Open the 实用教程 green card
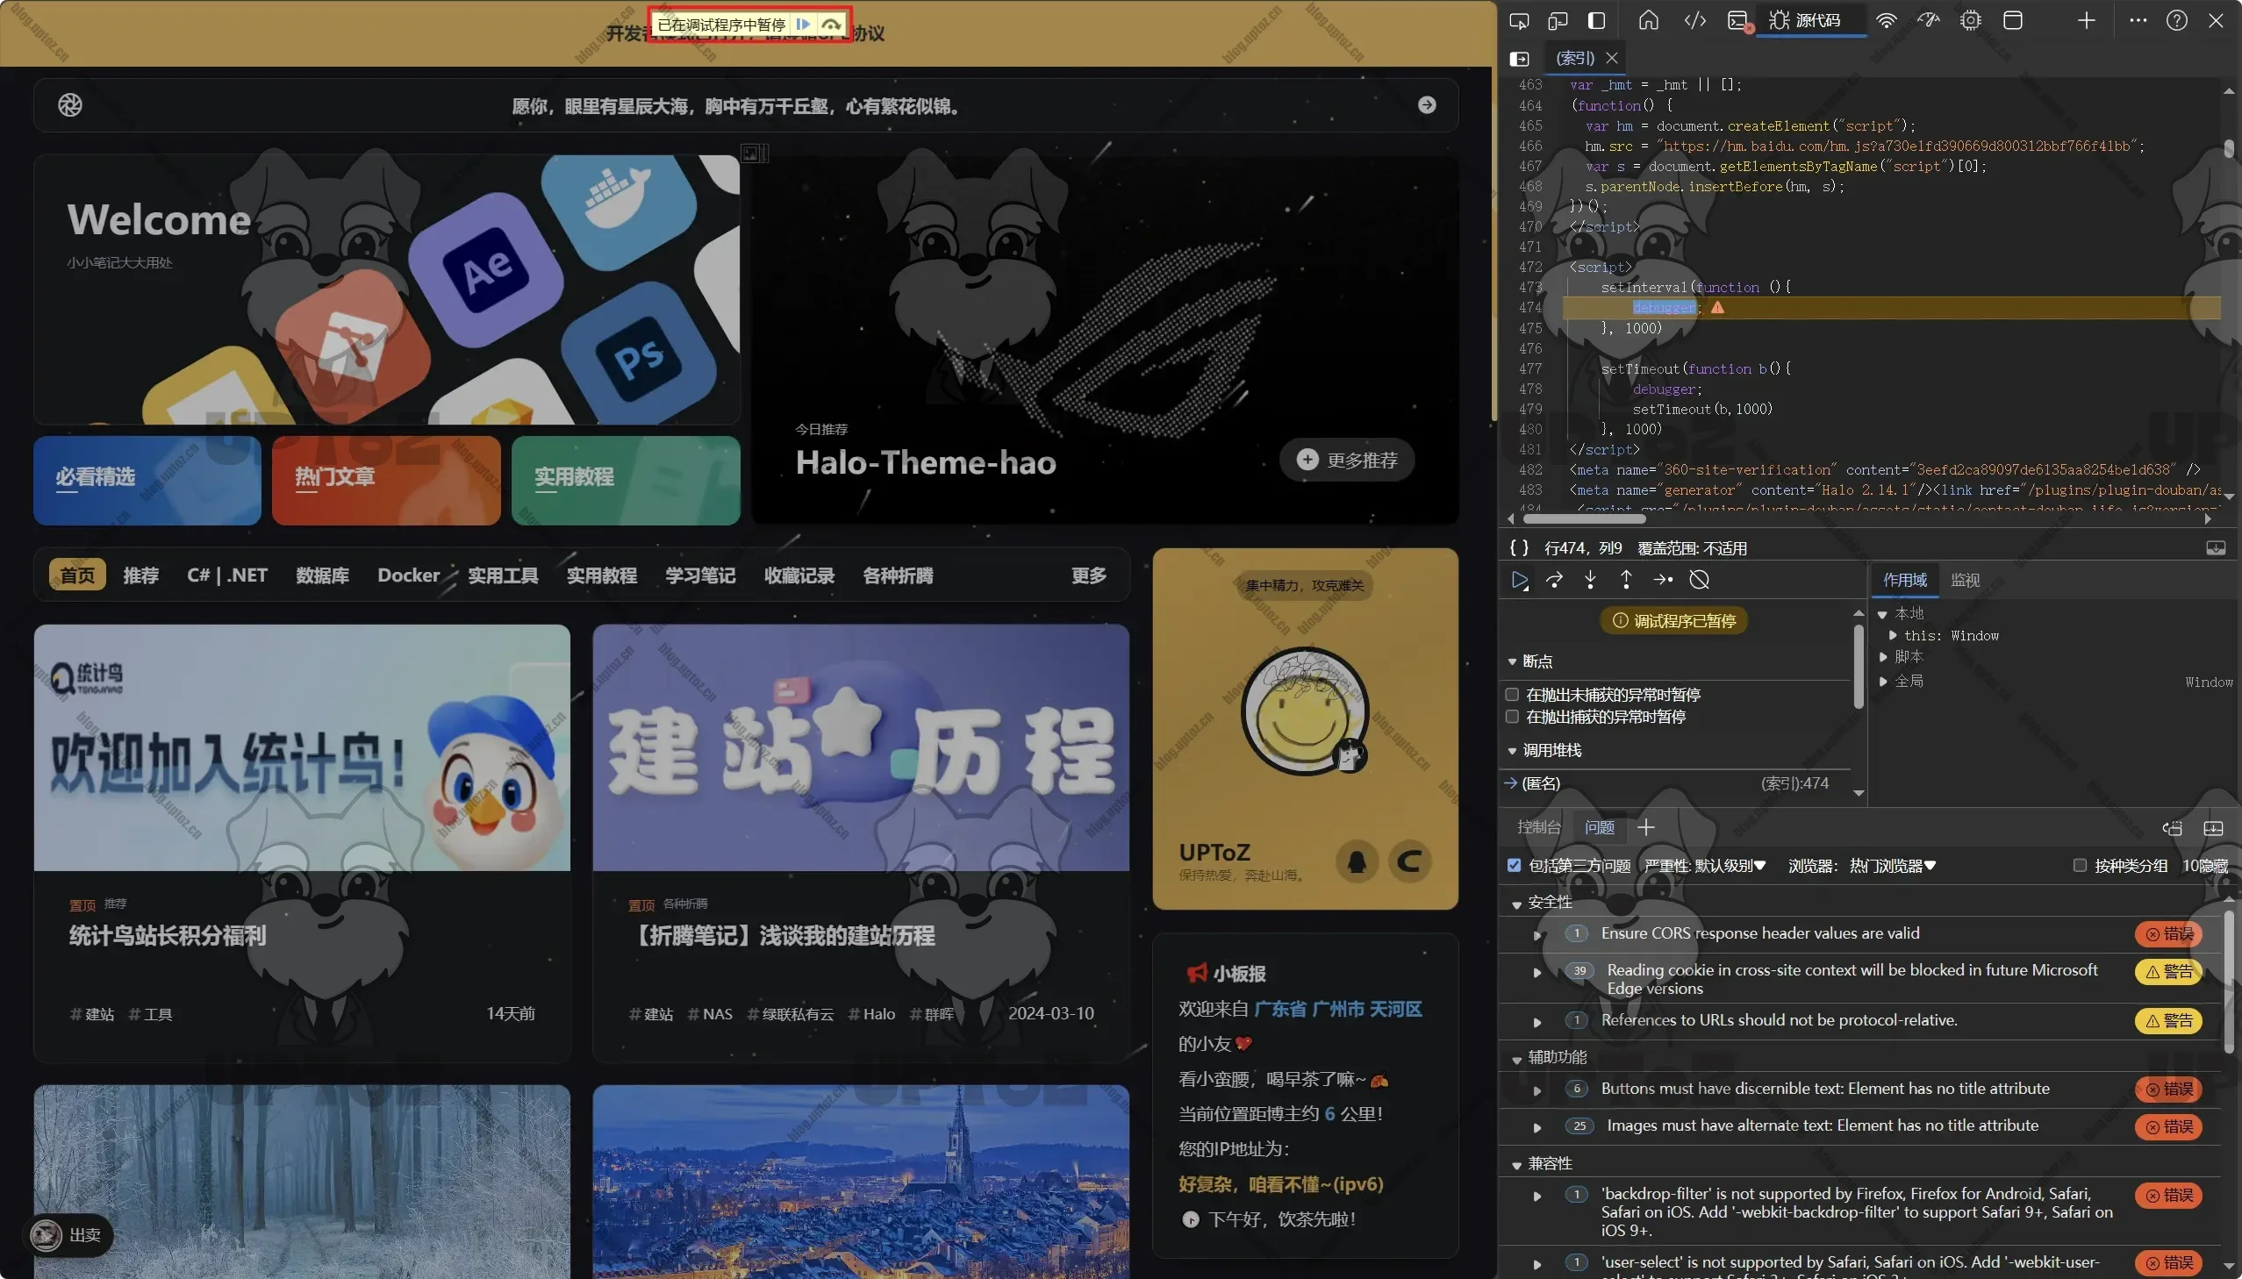The width and height of the screenshot is (2242, 1279). click(626, 480)
